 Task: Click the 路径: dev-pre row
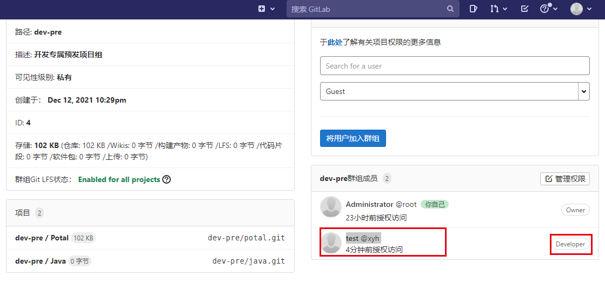150,32
